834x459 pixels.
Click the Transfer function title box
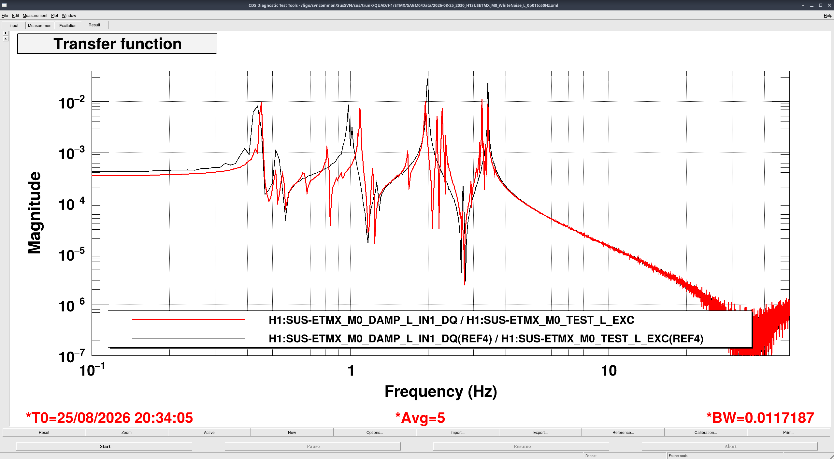click(x=117, y=43)
